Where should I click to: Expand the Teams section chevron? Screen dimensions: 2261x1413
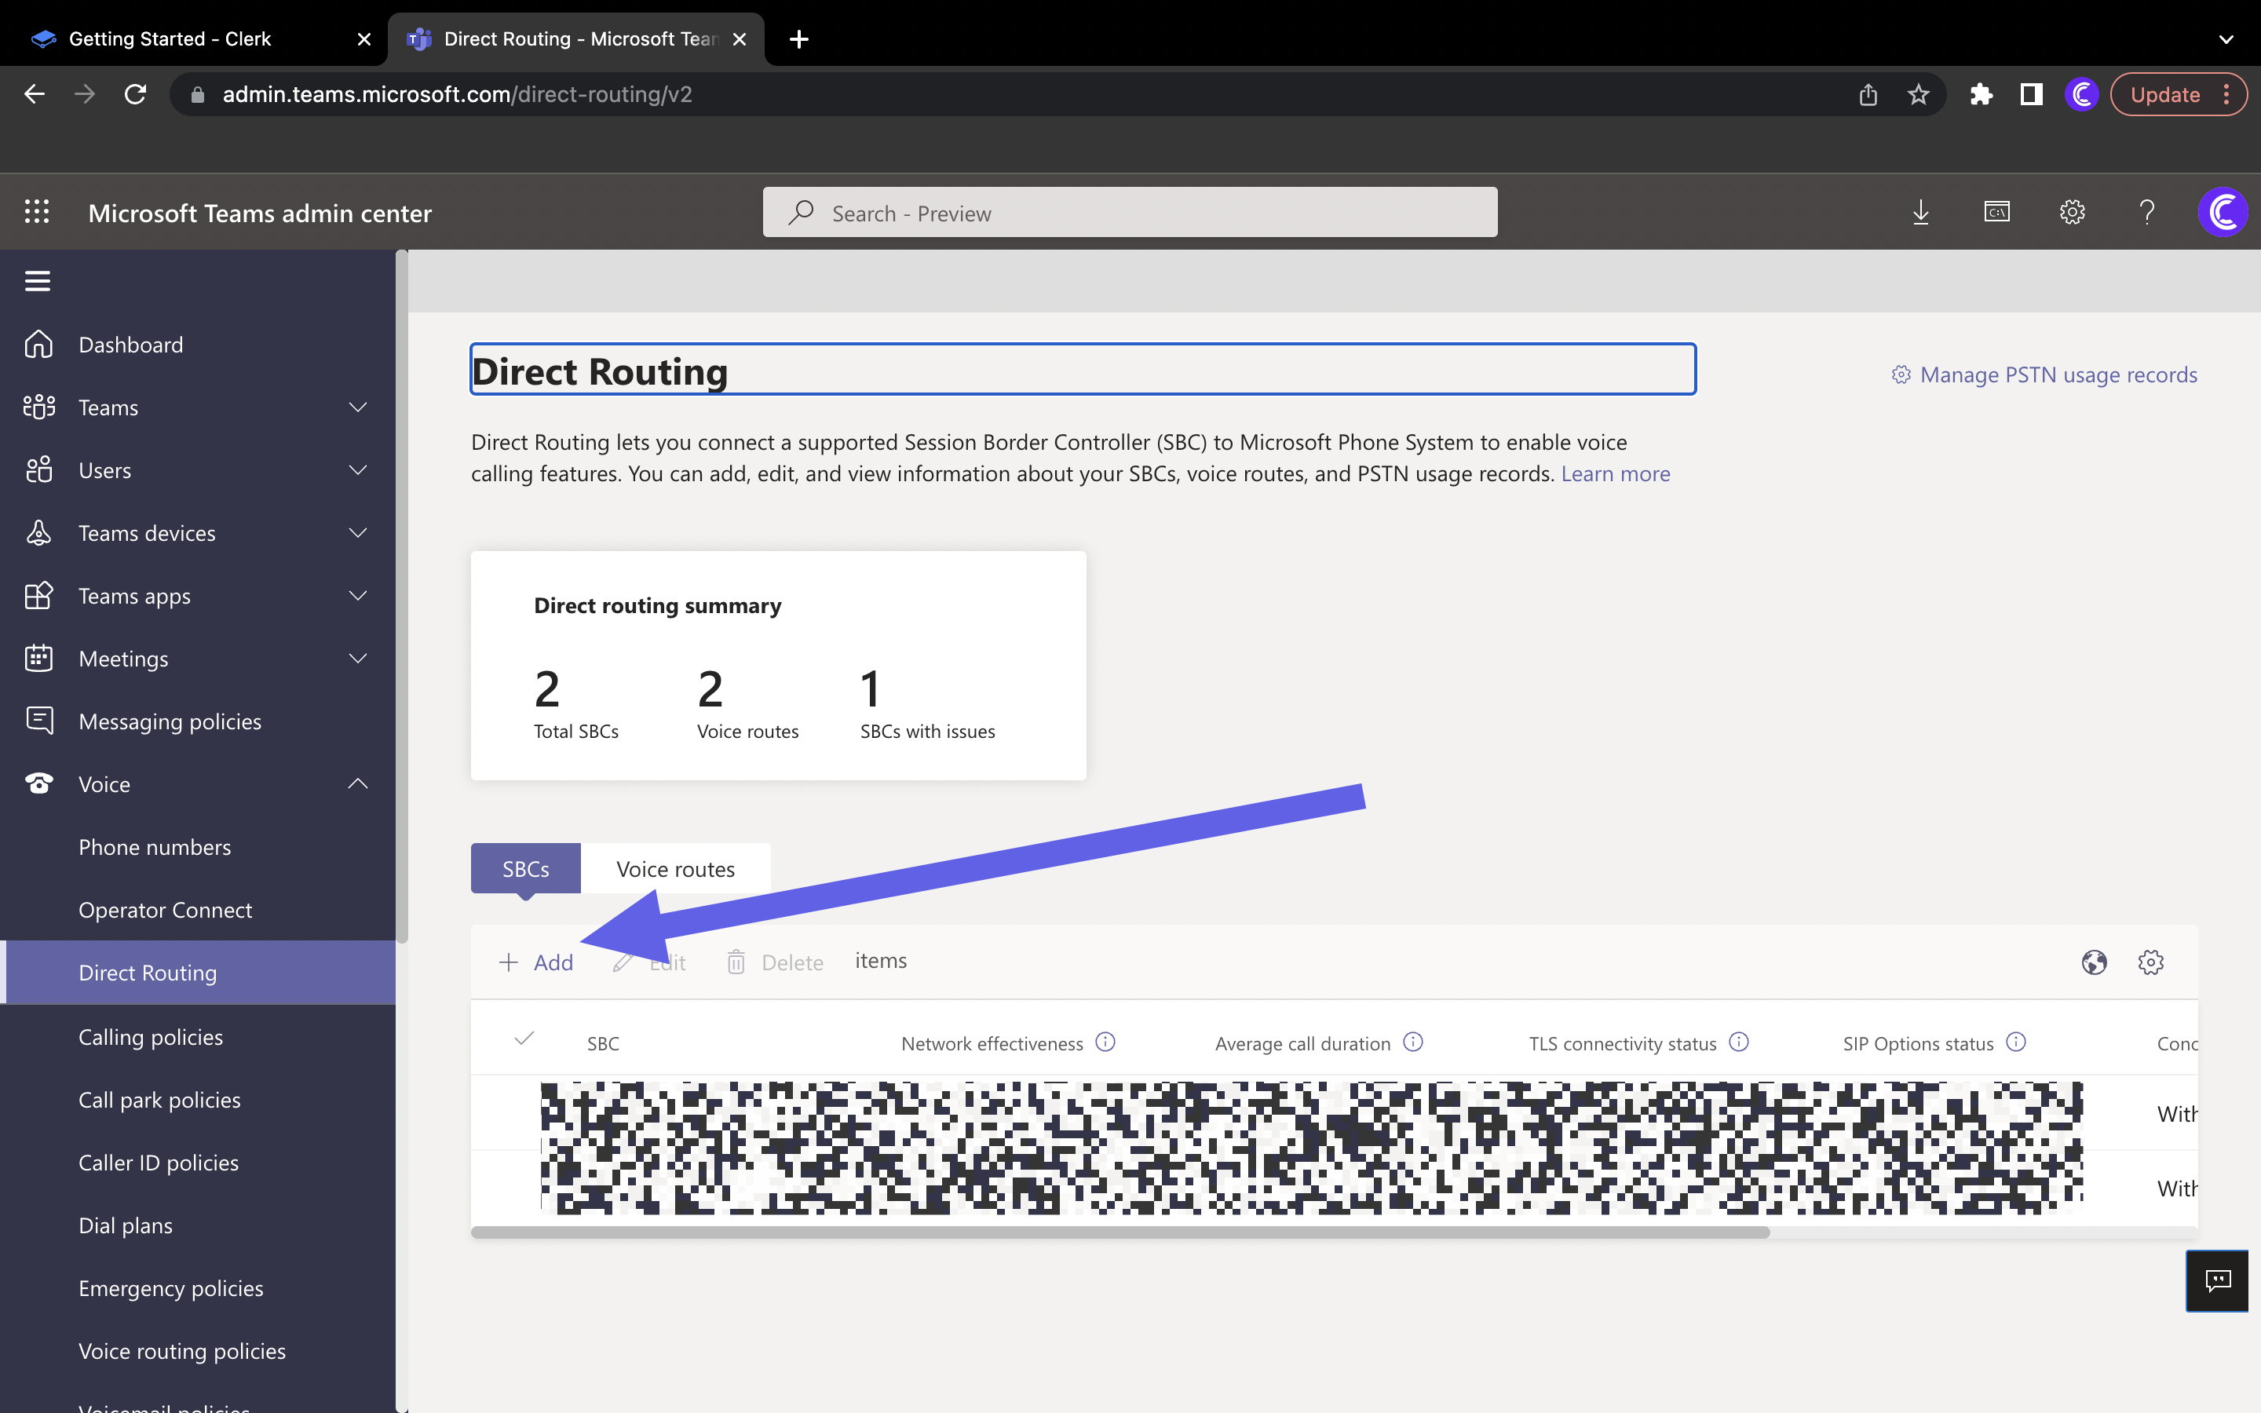click(x=358, y=407)
